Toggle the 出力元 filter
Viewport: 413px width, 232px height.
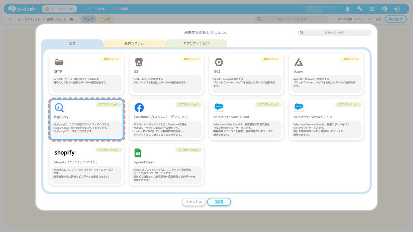pyautogui.click(x=106, y=19)
